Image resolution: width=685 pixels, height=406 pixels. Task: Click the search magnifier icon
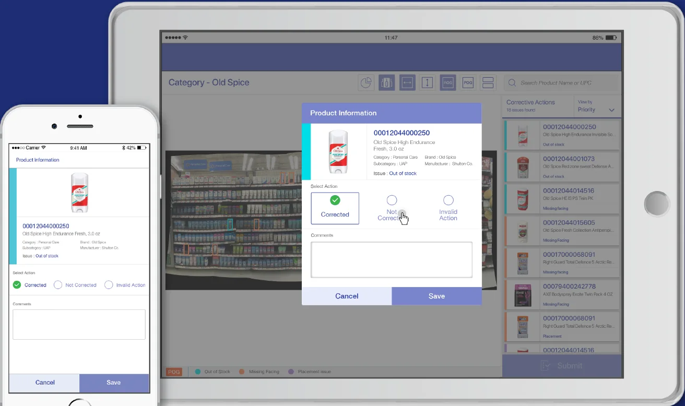tap(512, 83)
